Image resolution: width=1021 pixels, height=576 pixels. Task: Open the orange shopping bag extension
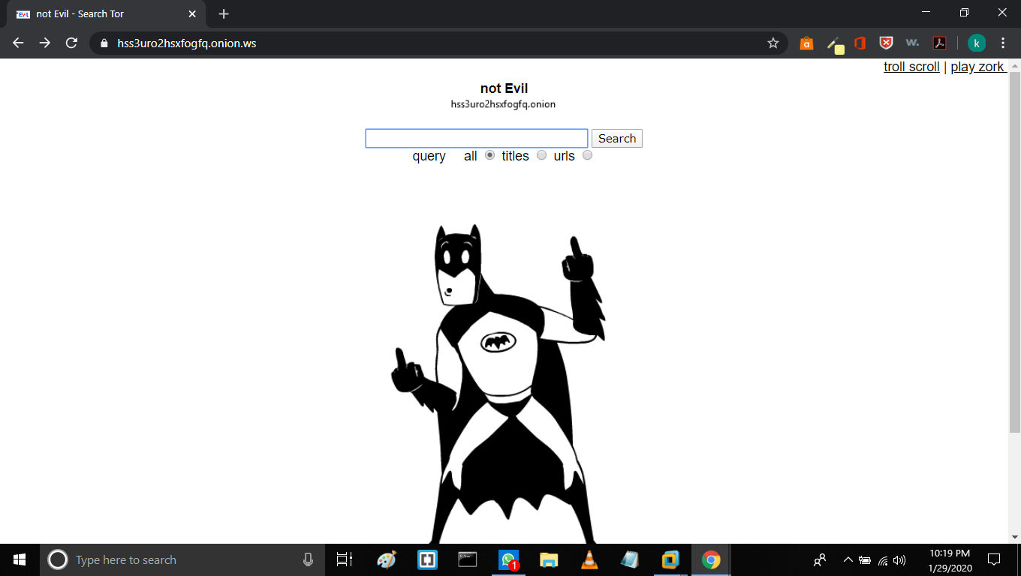(806, 43)
